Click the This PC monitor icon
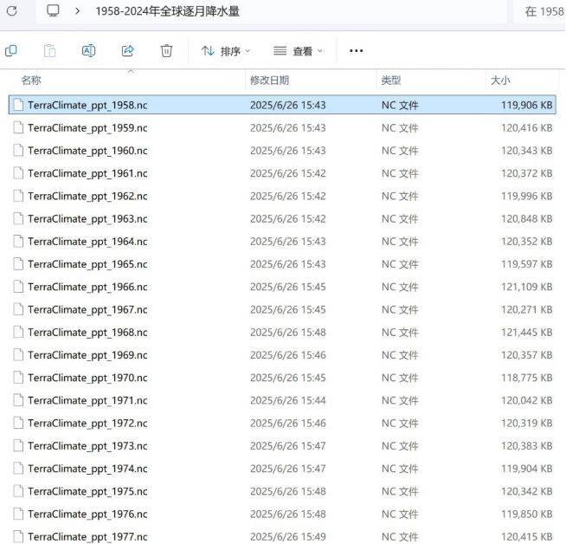The image size is (566, 544). pos(53,11)
